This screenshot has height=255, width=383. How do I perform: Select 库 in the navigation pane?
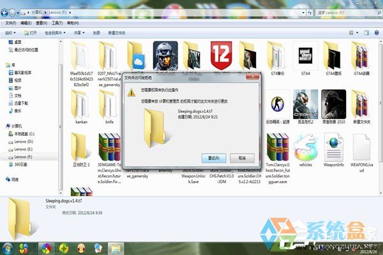(x=10, y=65)
